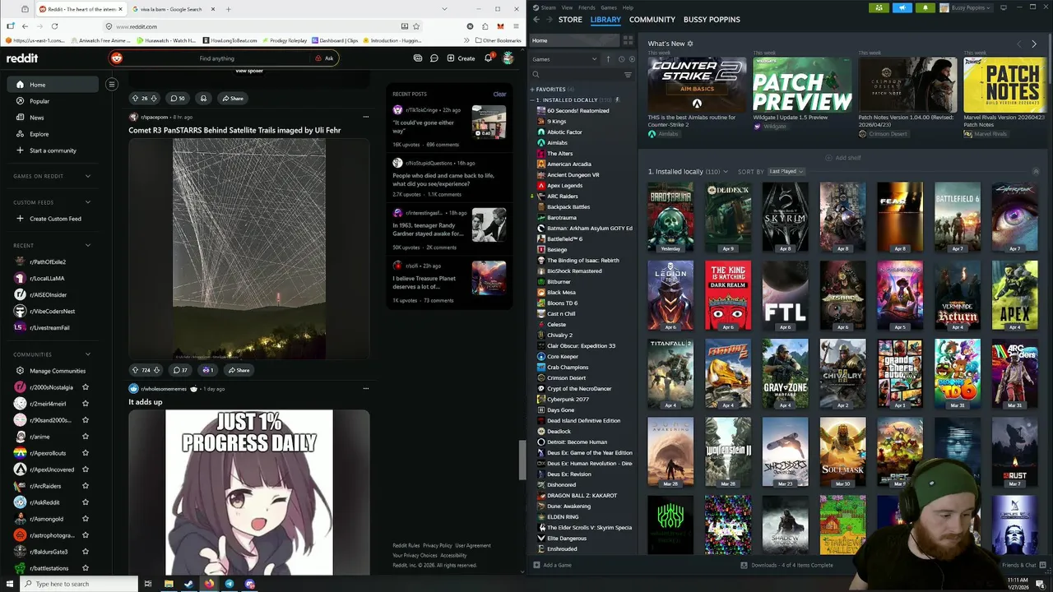Favorite r/Apexrollouts with star toggle
Viewport: 1053px width, 592px height.
[86, 453]
